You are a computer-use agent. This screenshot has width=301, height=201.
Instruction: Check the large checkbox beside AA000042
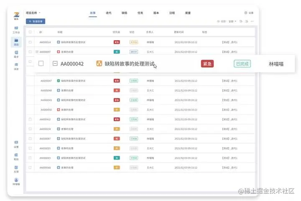41,64
